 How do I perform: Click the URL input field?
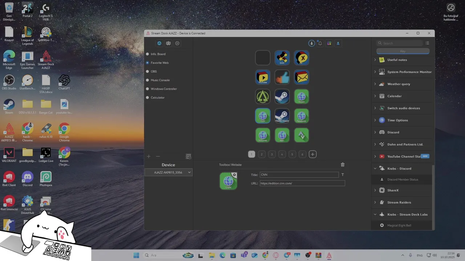(302, 183)
